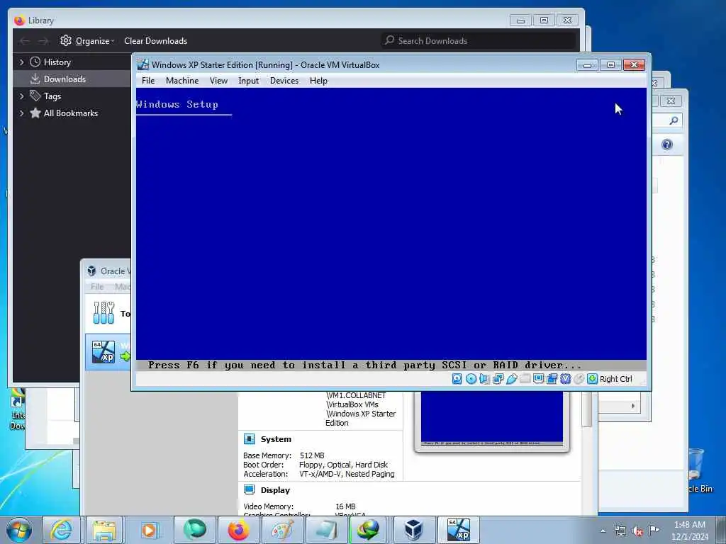This screenshot has width=726, height=544.
Task: Click the Library back arrow button
Action: click(x=25, y=41)
